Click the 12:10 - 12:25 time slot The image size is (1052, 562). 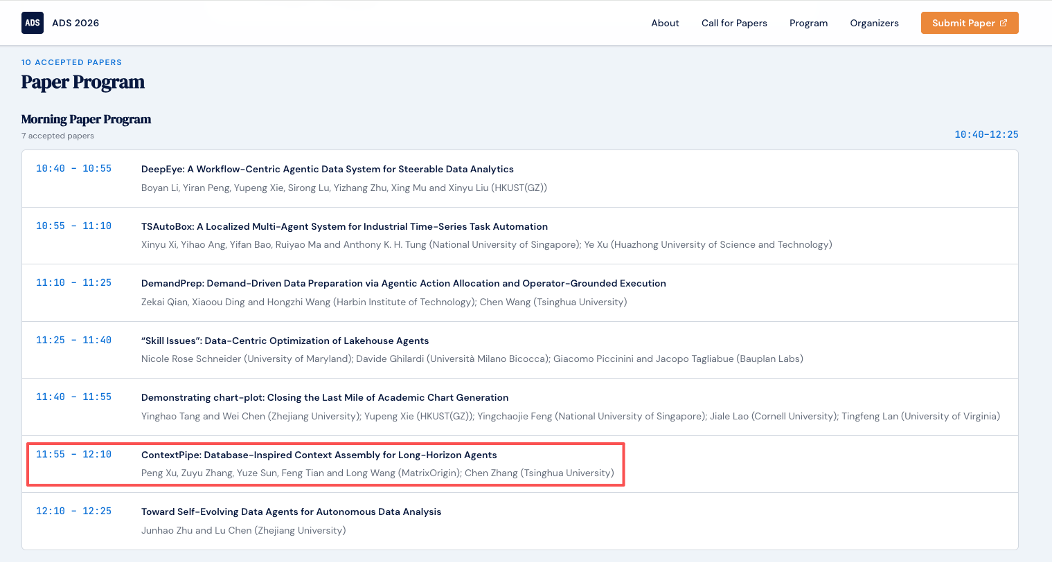(73, 511)
